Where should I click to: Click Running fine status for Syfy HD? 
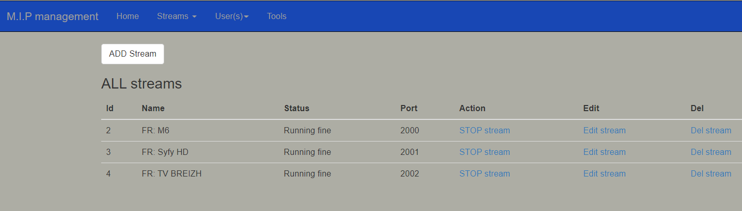click(307, 152)
